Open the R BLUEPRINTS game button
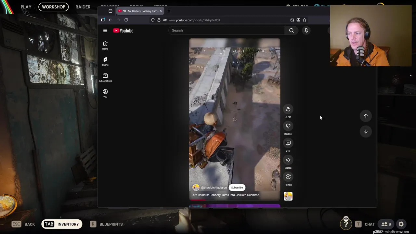The image size is (416, 234). (107, 224)
